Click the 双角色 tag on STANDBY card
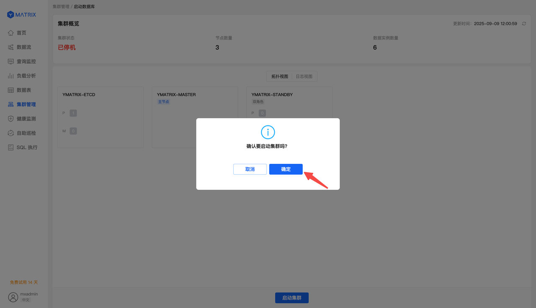The width and height of the screenshot is (536, 308). (258, 102)
